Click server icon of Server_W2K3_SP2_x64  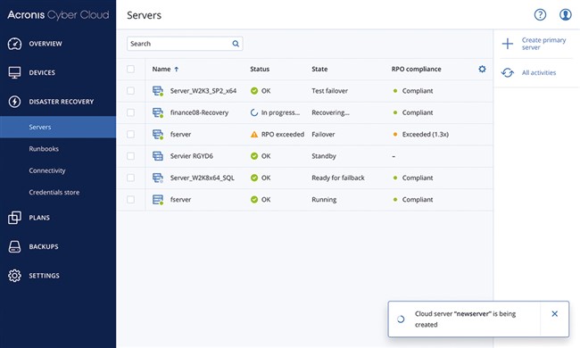[x=158, y=91]
